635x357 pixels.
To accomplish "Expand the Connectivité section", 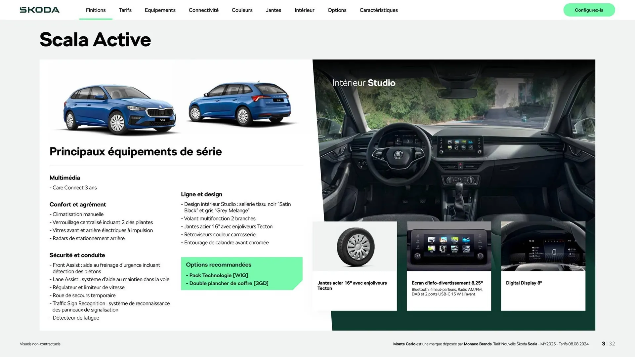I will coord(203,10).
